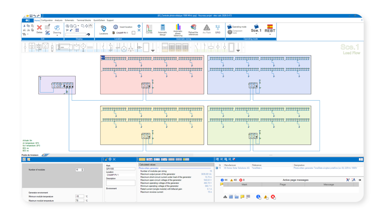This screenshot has width=385, height=216.
Task: Switch to the Configuration ribbon tab
Action: [47, 20]
